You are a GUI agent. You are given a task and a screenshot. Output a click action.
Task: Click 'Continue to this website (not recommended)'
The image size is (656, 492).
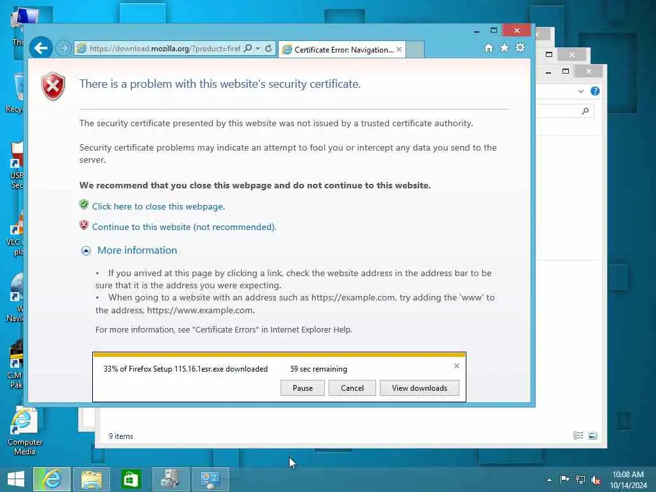[x=184, y=227]
